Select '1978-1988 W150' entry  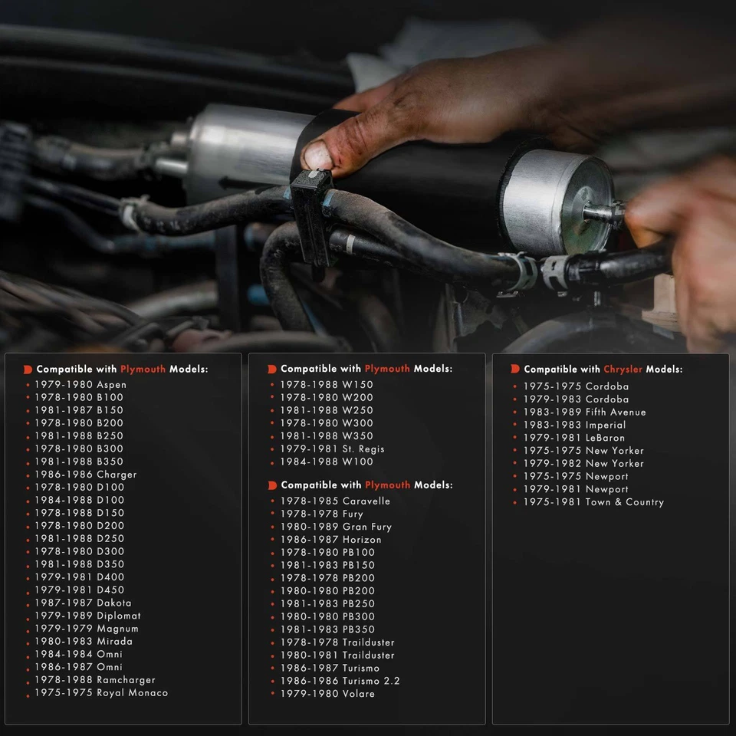tap(327, 384)
